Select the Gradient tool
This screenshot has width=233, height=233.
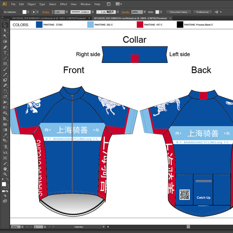point(5,130)
